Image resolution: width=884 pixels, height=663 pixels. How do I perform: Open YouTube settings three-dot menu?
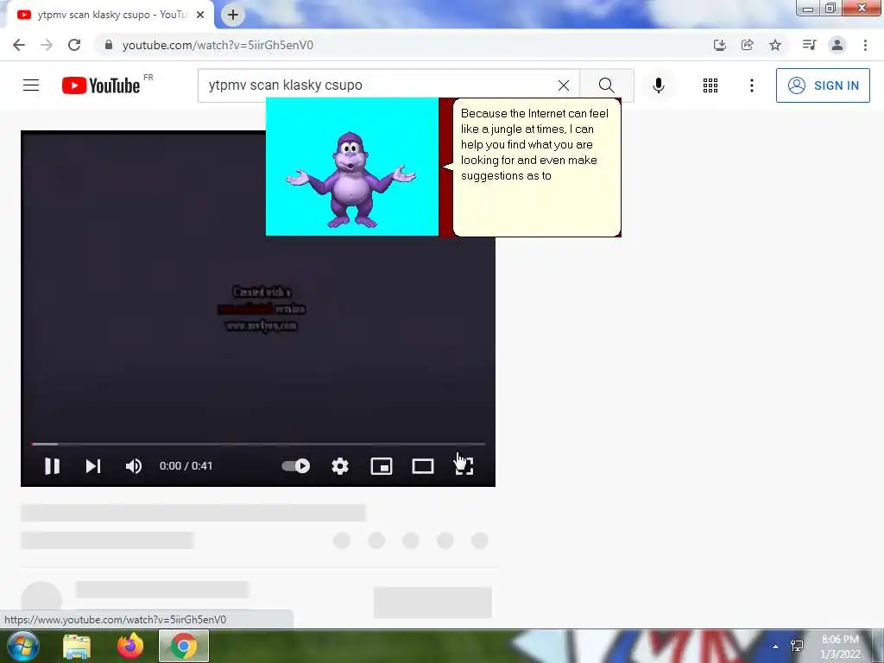pyautogui.click(x=752, y=85)
